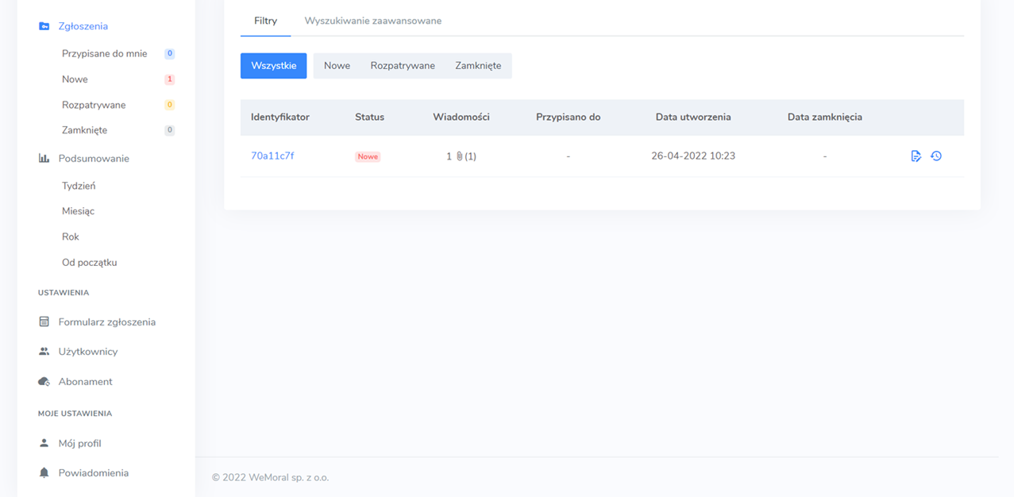Open Zamknięte reports in sidebar
The image size is (1014, 497).
[84, 130]
